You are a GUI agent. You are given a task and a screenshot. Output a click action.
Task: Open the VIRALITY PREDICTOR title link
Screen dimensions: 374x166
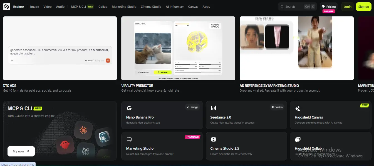pos(137,86)
